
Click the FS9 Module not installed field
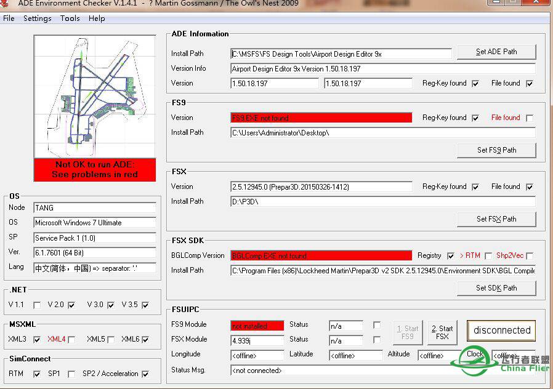click(x=257, y=326)
